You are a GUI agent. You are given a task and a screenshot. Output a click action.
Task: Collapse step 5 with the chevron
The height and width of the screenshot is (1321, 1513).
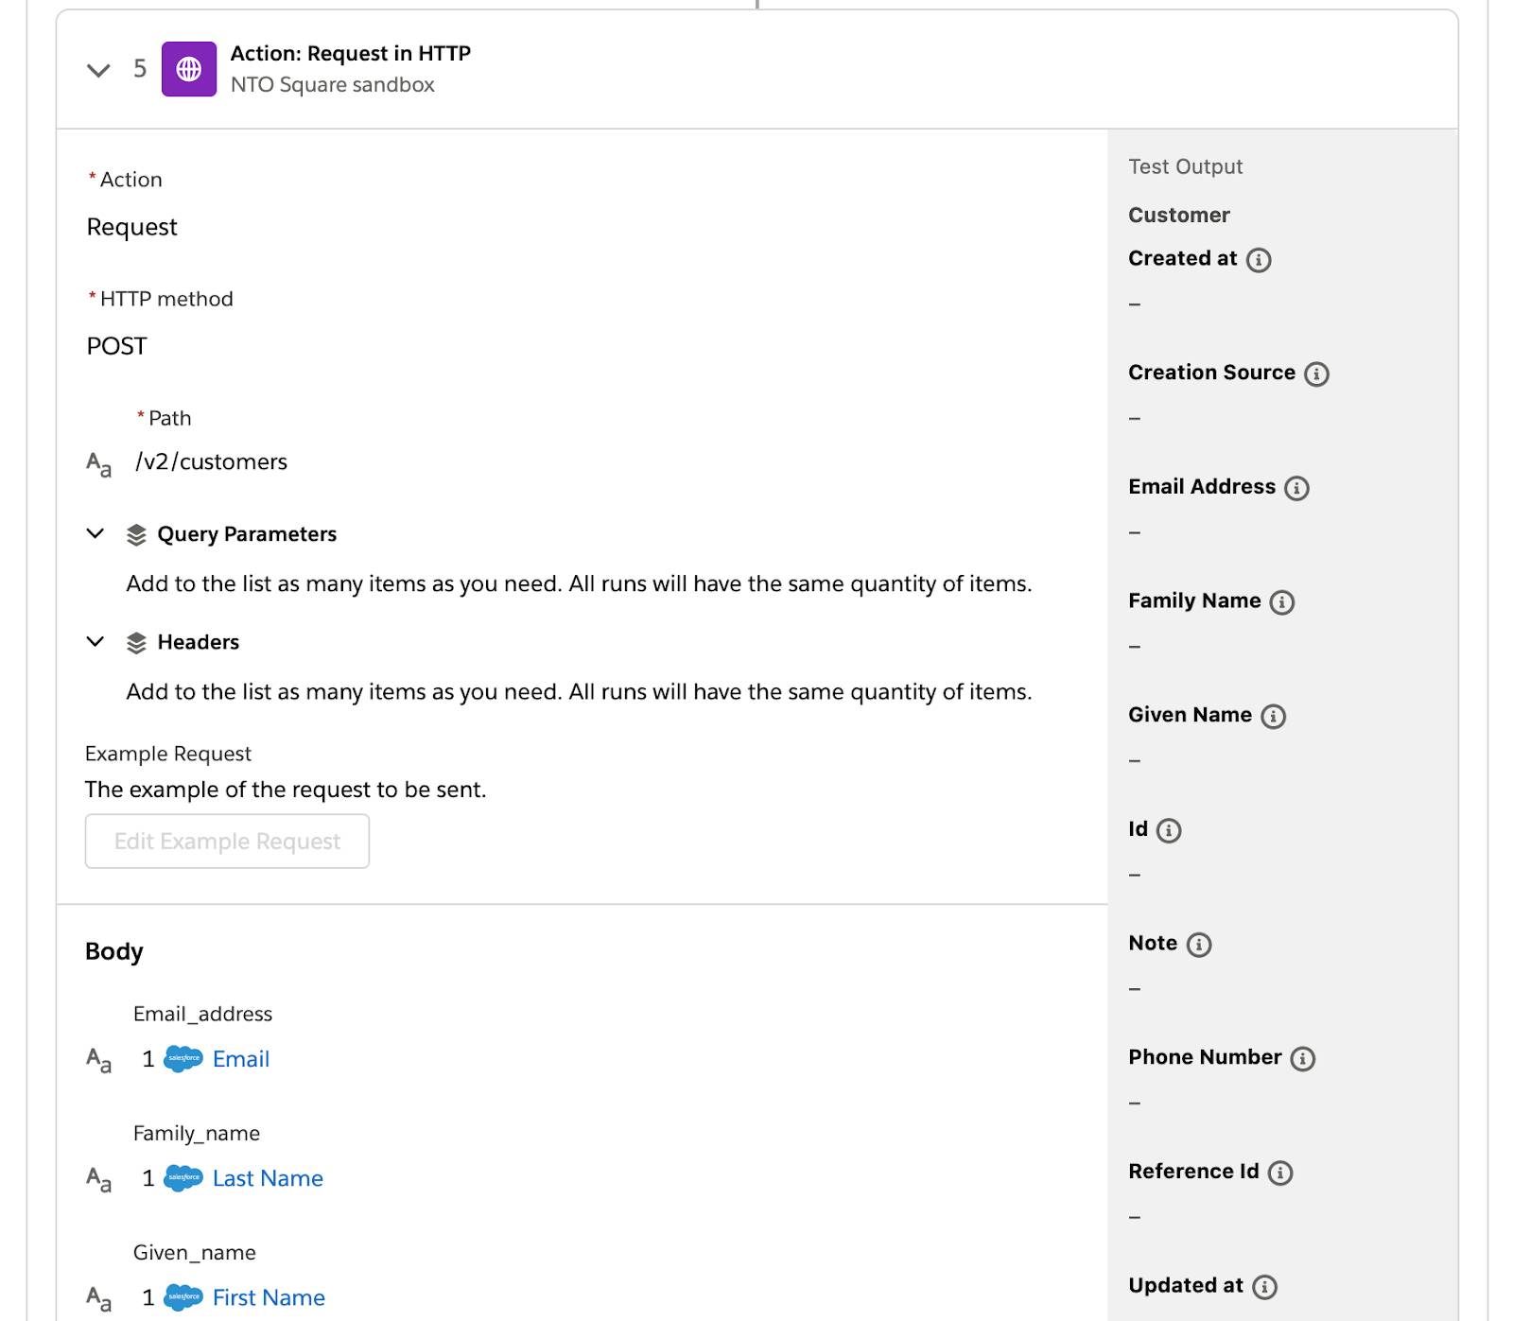(x=98, y=70)
